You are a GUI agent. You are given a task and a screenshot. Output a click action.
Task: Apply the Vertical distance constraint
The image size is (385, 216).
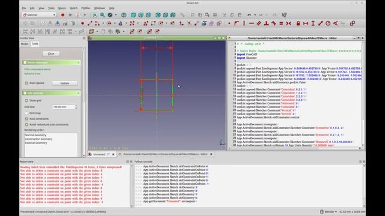pyautogui.click(x=313, y=23)
